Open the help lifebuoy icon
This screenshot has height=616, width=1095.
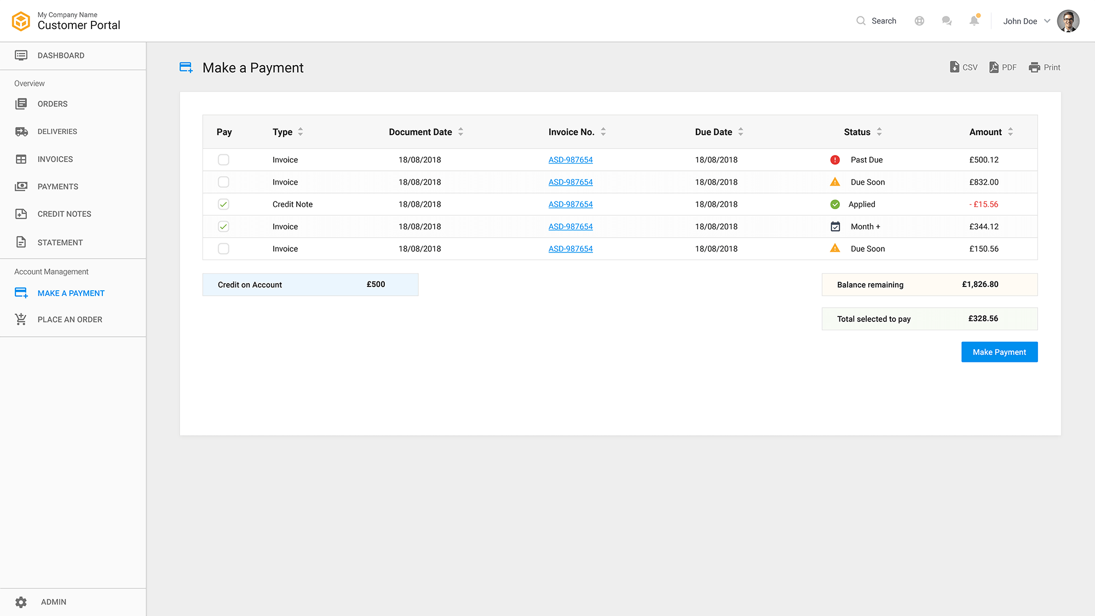(919, 21)
